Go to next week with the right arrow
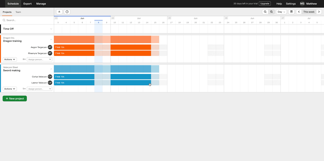Image resolution: width=324 pixels, height=161 pixels. 319,12
